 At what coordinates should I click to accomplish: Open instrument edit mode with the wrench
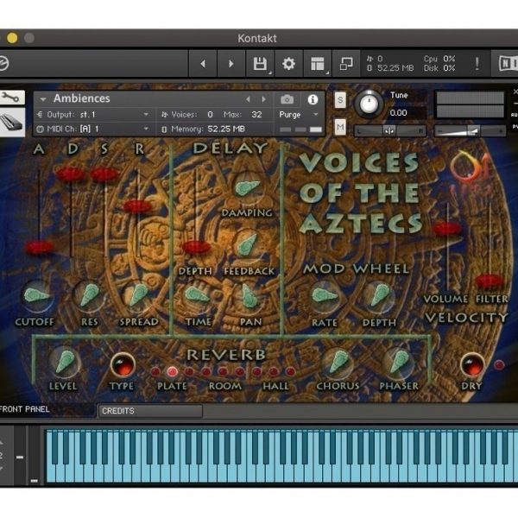pos(12,98)
